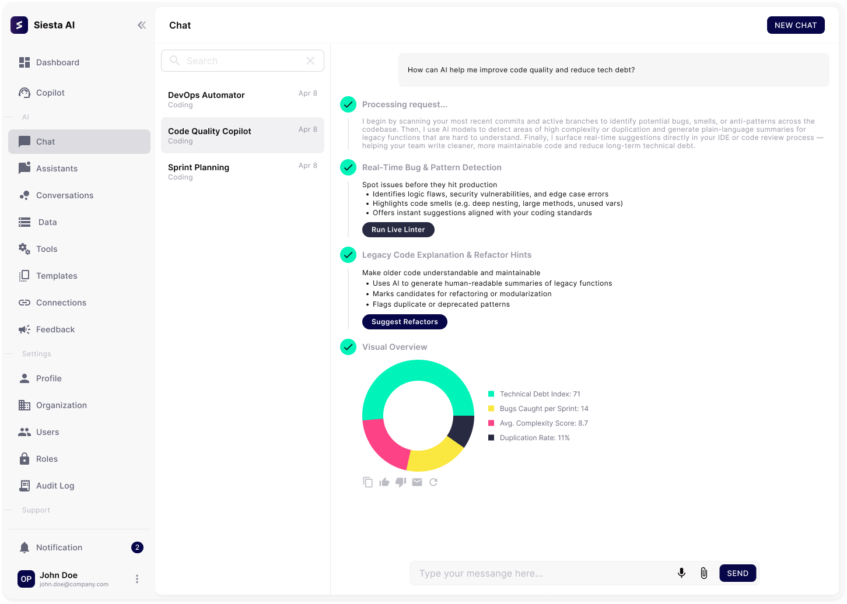Collapse the sidebar with double chevron

(x=142, y=25)
